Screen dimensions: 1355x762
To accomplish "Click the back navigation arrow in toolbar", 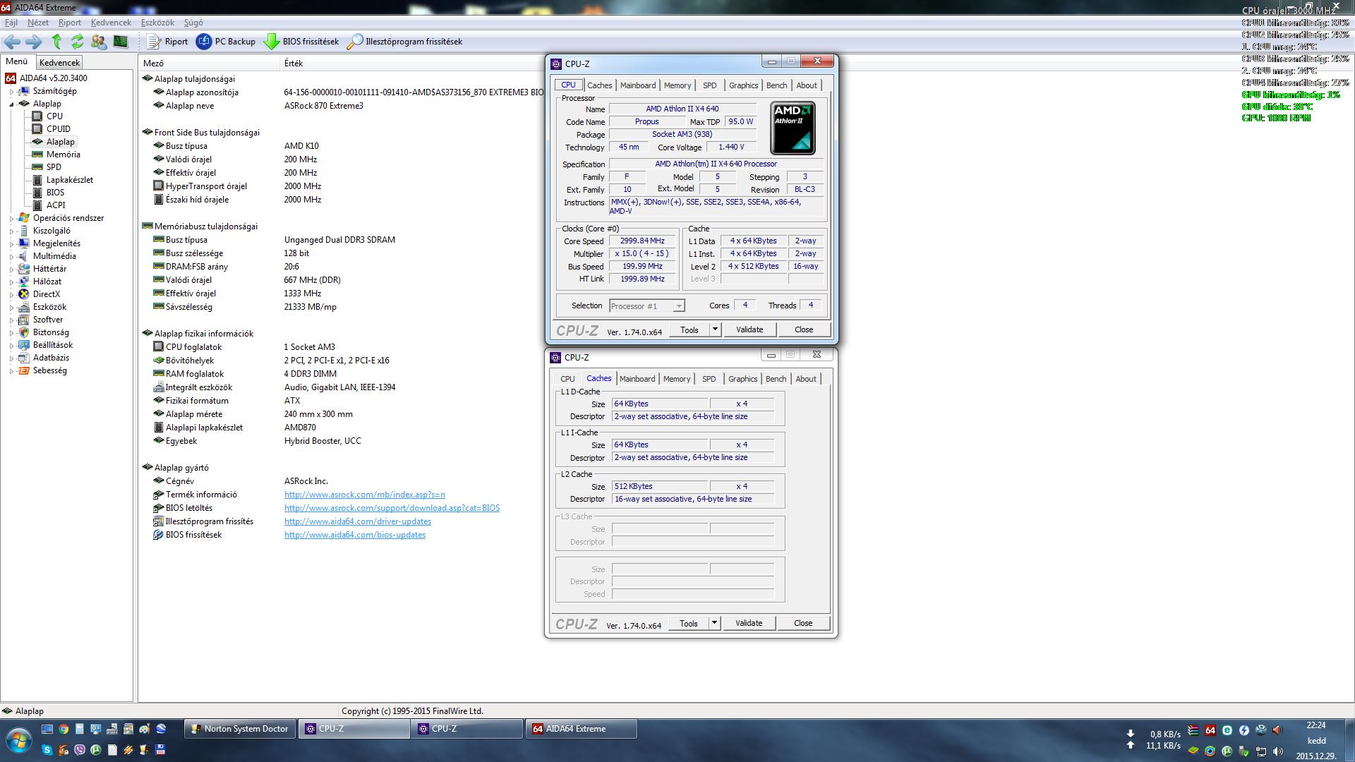I will 12,42.
